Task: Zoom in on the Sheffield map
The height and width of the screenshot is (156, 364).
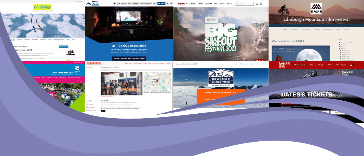Action: coord(169,87)
